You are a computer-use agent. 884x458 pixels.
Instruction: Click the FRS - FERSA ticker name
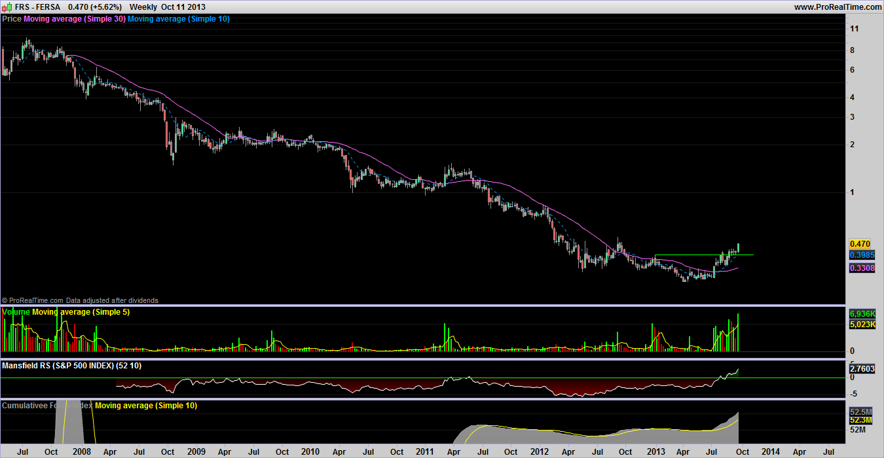[x=38, y=7]
